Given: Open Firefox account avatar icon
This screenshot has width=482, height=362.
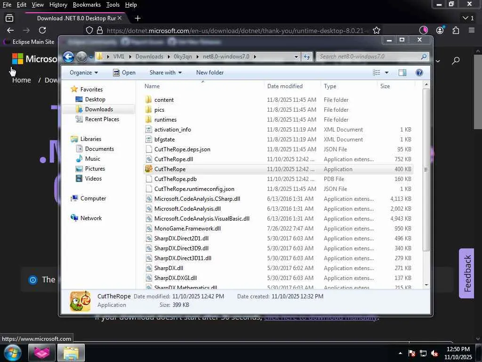Looking at the screenshot, I should coord(440,30).
